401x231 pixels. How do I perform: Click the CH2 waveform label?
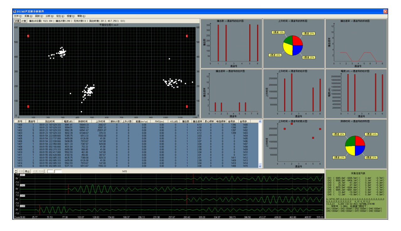[x=23, y=185]
